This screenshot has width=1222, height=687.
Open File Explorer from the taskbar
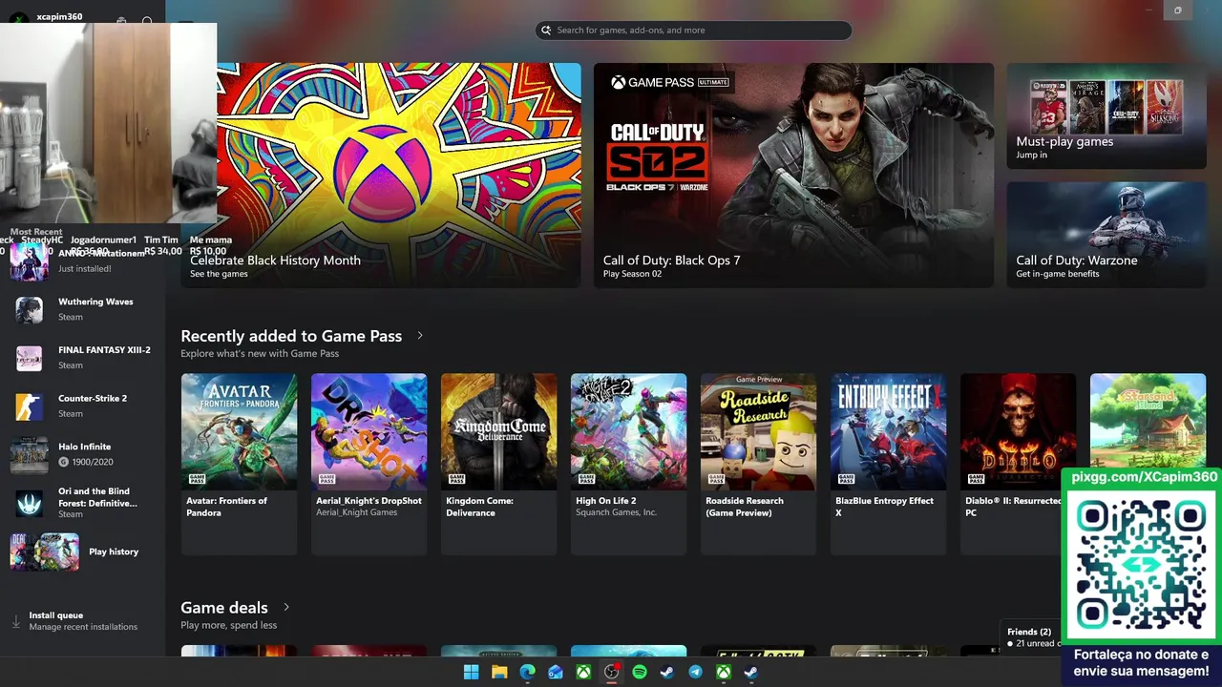click(499, 672)
